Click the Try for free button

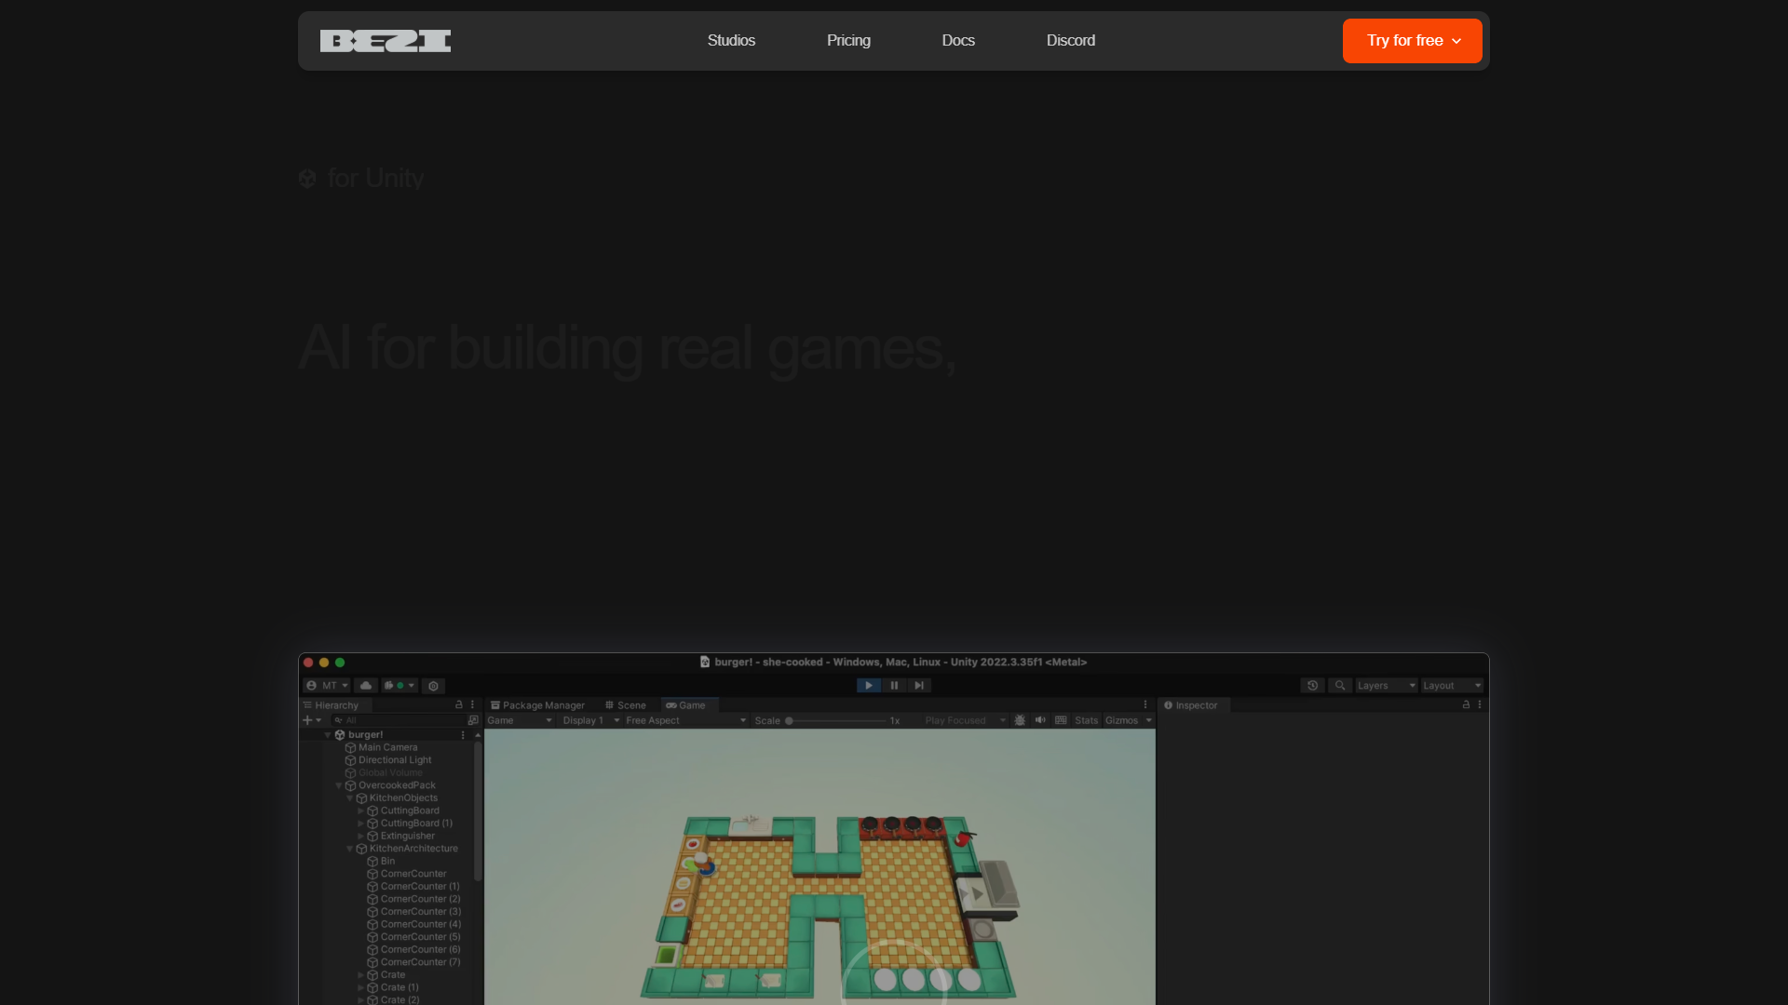click(1412, 41)
